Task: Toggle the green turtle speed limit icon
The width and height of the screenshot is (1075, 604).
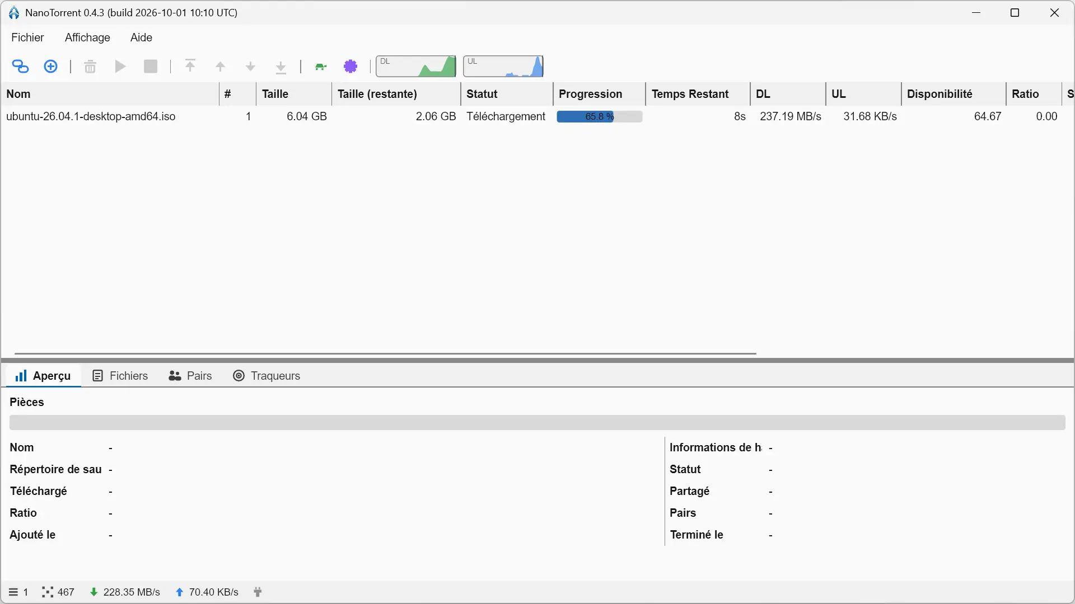Action: click(x=321, y=67)
